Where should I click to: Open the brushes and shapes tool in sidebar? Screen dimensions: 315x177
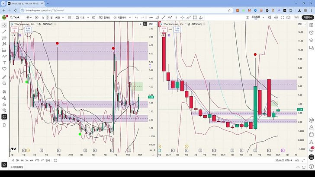pos(4,56)
